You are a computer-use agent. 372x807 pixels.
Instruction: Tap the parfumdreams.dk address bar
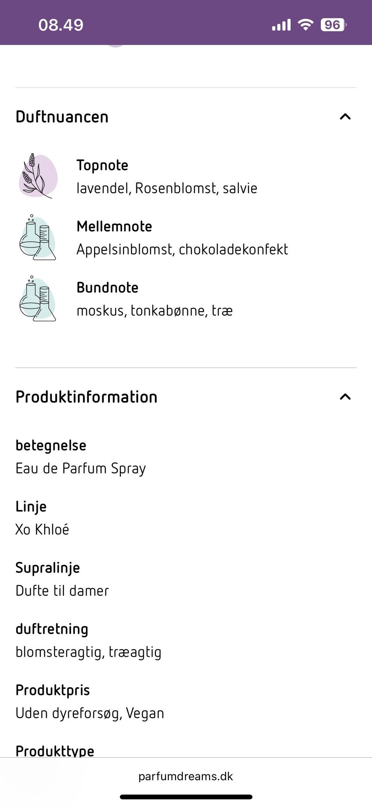coord(186,776)
